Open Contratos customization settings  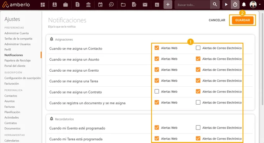point(11,123)
